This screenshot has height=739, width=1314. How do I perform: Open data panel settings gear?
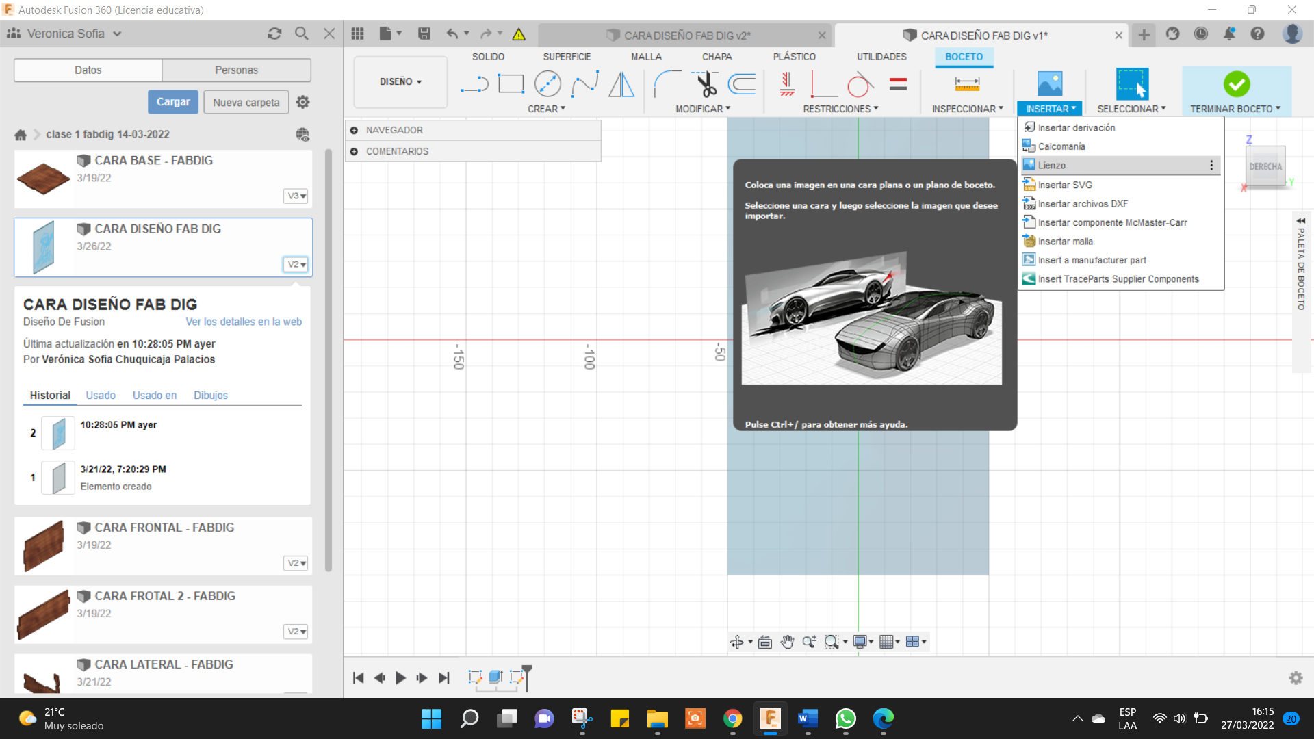[302, 102]
